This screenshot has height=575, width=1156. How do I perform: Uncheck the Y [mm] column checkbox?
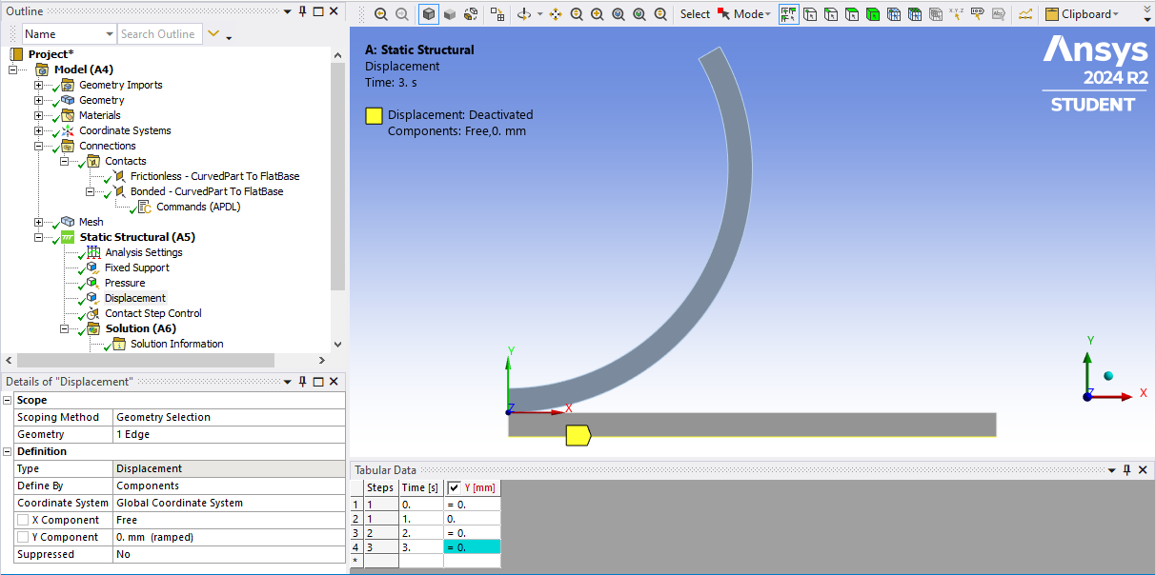click(x=455, y=487)
